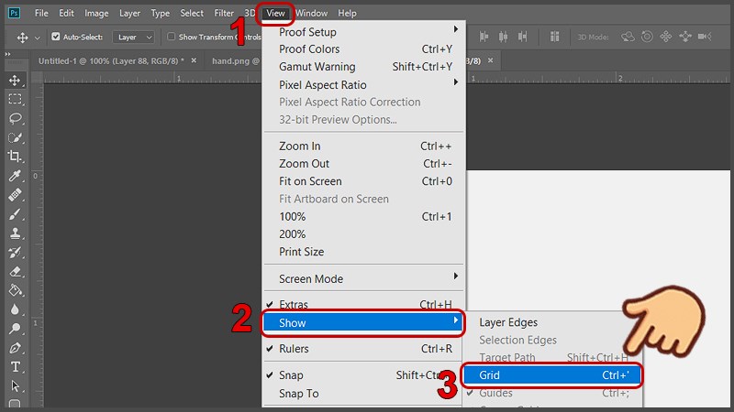
Task: Toggle Rulers in the View menu
Action: click(x=294, y=349)
